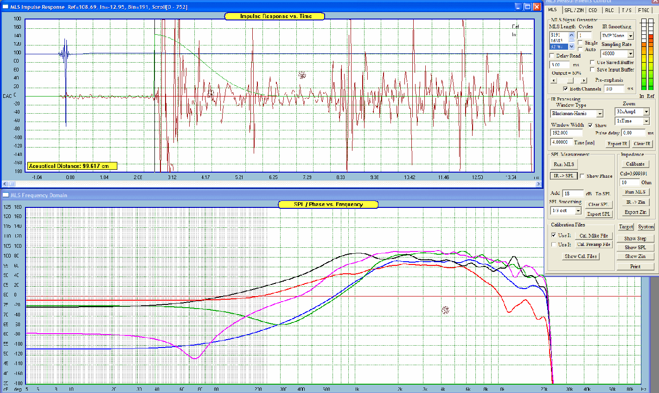The width and height of the screenshot is (659, 393).
Task: Click the MLS Length list up arrow
Action: (x=571, y=35)
